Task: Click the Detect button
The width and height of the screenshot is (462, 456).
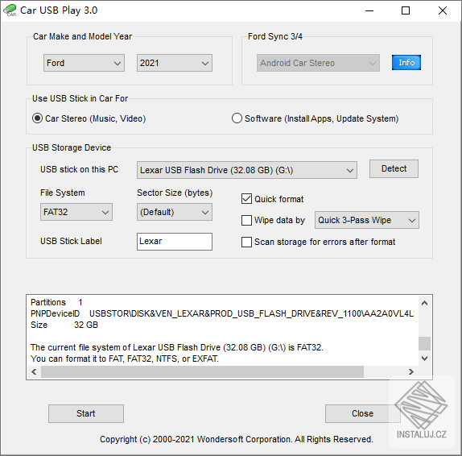Action: (x=394, y=168)
